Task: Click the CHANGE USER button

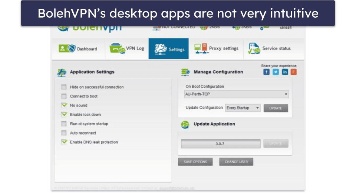Action: [x=236, y=162]
